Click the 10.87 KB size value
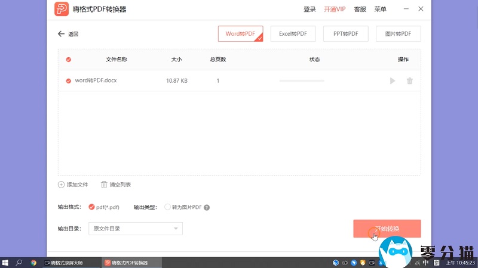The image size is (478, 268). click(x=177, y=81)
